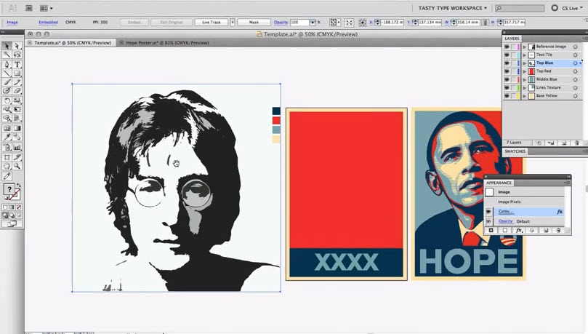The image size is (588, 334).
Task: Expand the Text Tile layer
Action: click(x=525, y=55)
